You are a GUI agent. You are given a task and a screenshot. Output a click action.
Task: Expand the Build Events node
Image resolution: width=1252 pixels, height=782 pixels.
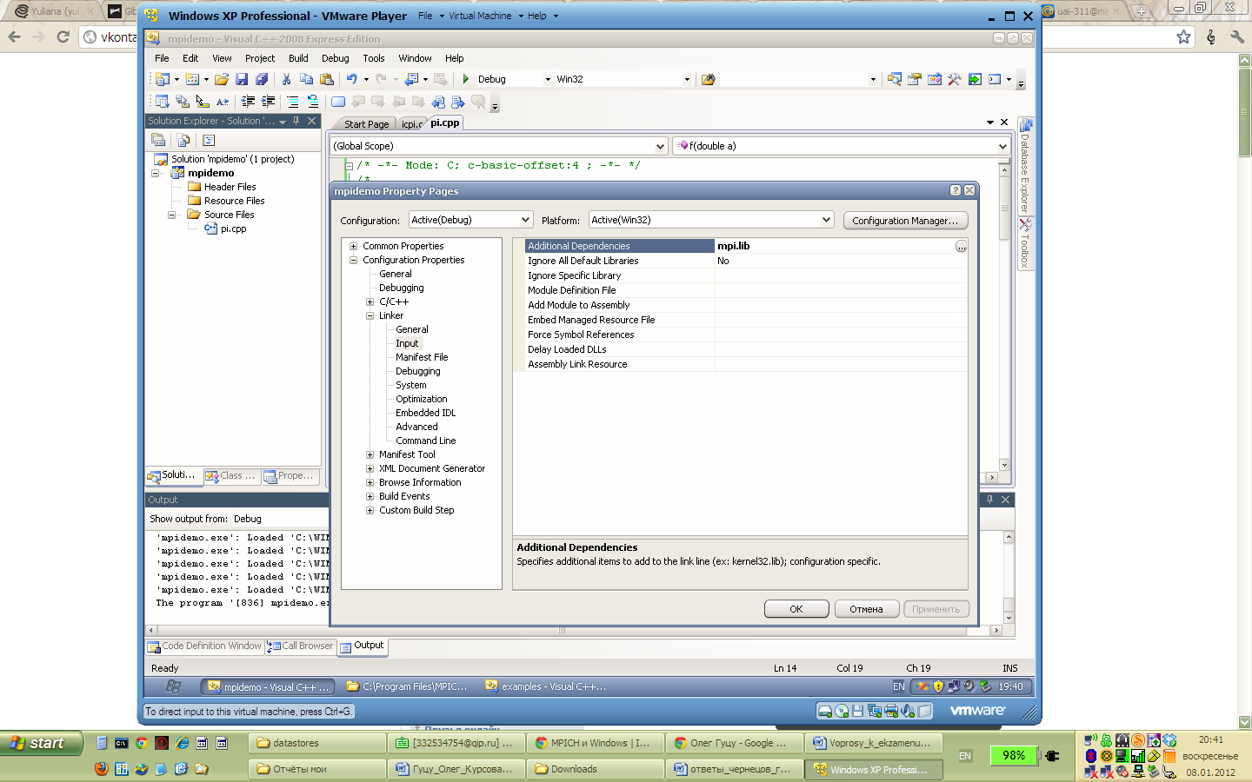370,496
